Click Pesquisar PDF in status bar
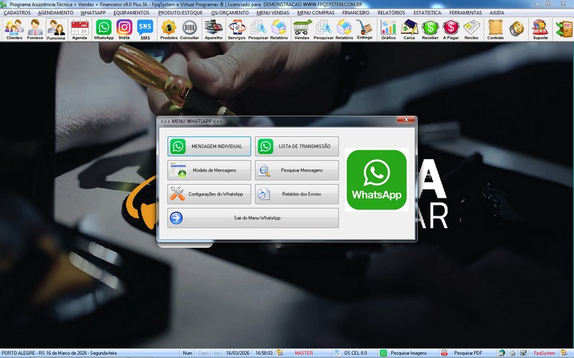This screenshot has width=574, height=358. [x=468, y=353]
